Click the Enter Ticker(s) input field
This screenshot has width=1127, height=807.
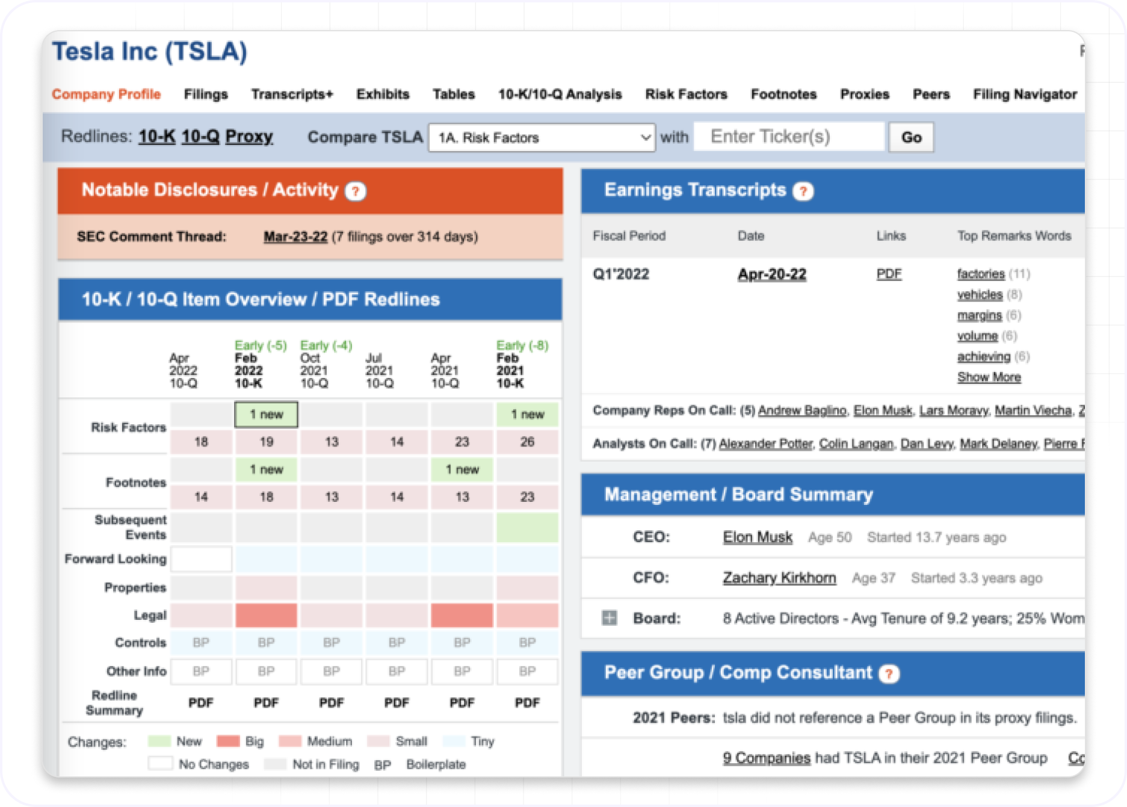pos(789,137)
